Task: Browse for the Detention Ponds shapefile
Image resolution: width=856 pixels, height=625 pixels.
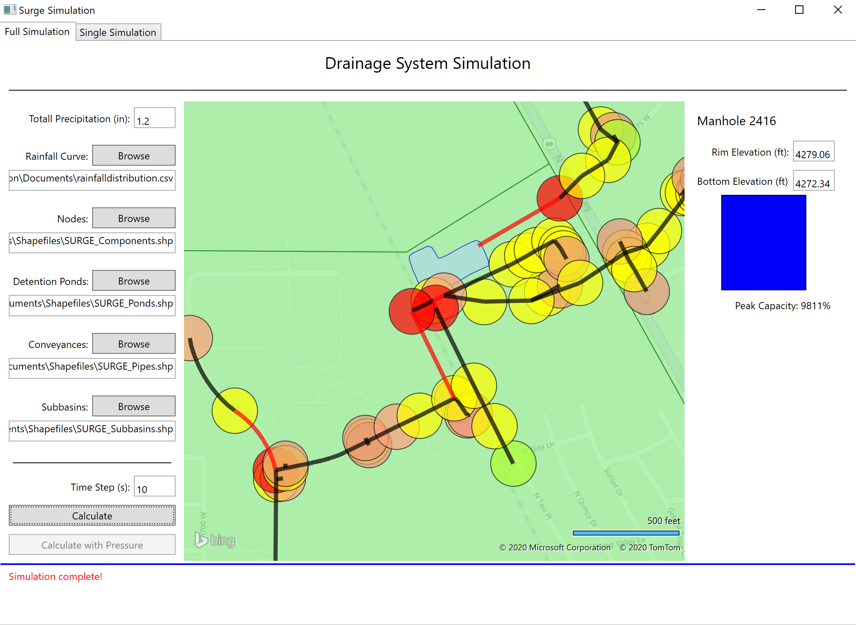Action: [133, 280]
